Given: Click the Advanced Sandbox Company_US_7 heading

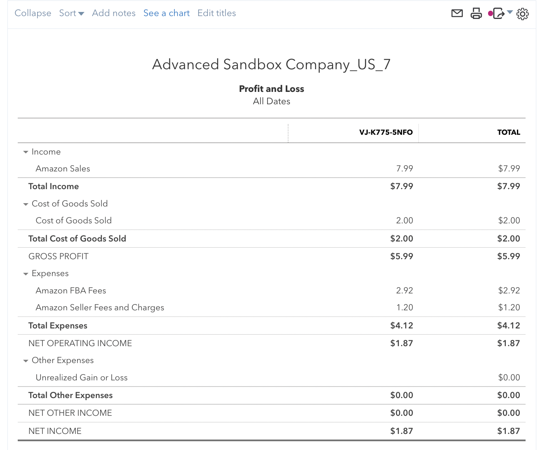Looking at the screenshot, I should 272,65.
